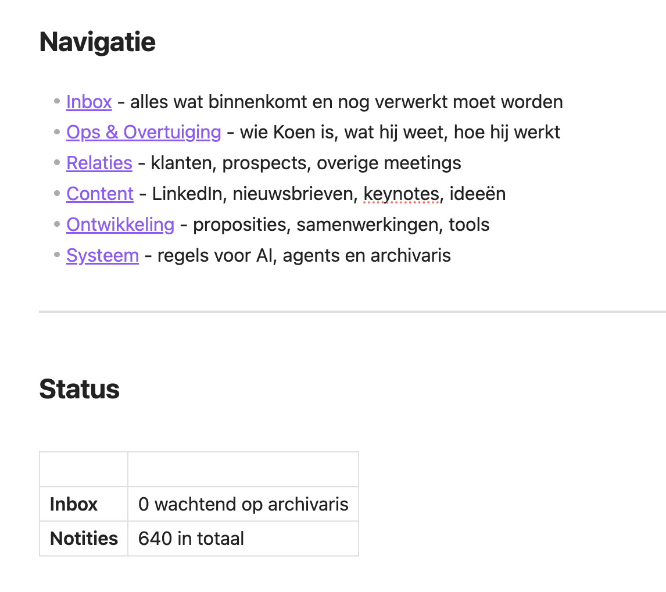This screenshot has width=666, height=592.
Task: Go to the Ontwikkeling page link
Action: tap(120, 224)
